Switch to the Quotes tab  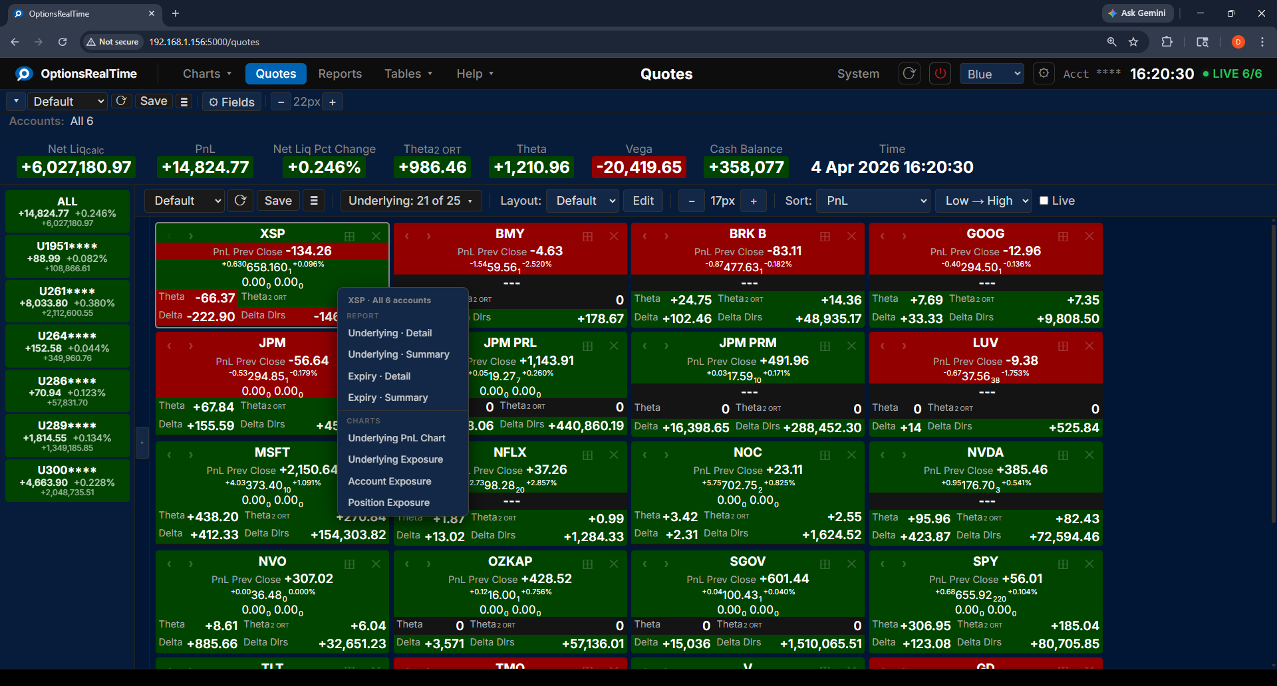click(x=276, y=74)
